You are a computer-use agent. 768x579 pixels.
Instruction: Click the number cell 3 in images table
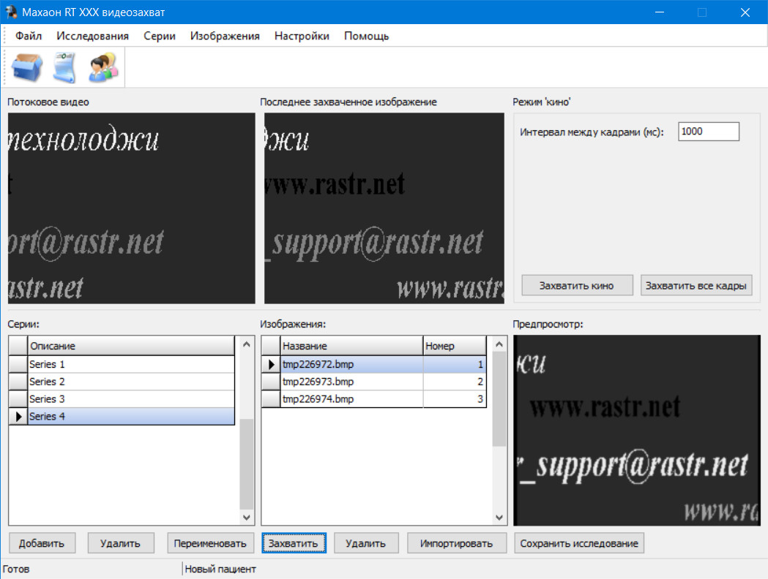point(455,399)
